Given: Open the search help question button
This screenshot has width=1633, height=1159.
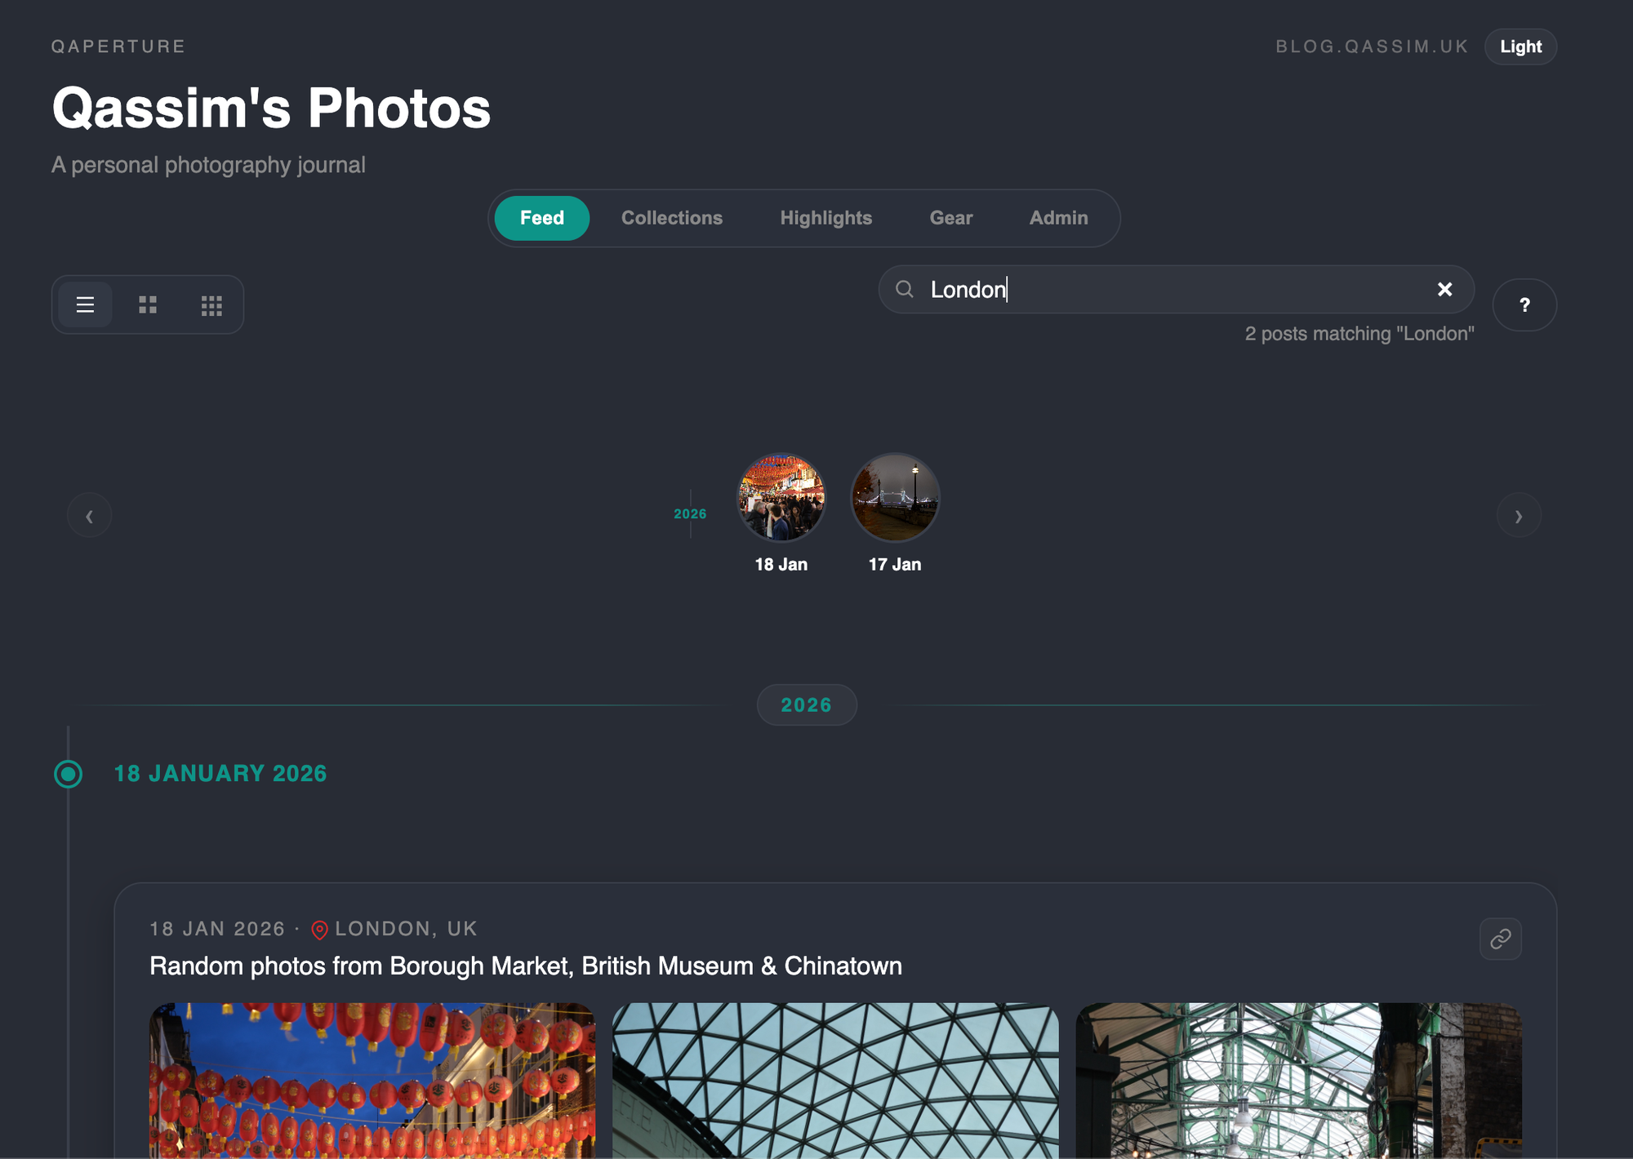Looking at the screenshot, I should tap(1524, 305).
